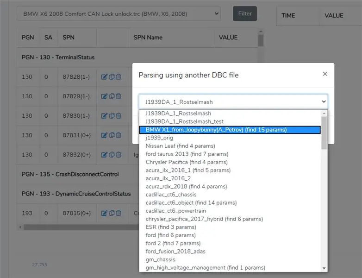Select acura_rdx_2018 option
Image resolution: width=362 pixels, height=278 pixels.
point(230,186)
